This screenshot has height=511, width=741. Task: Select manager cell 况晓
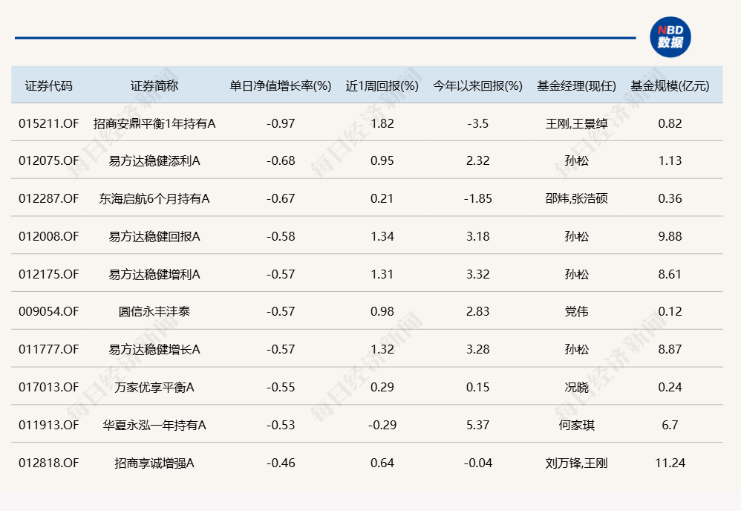577,387
